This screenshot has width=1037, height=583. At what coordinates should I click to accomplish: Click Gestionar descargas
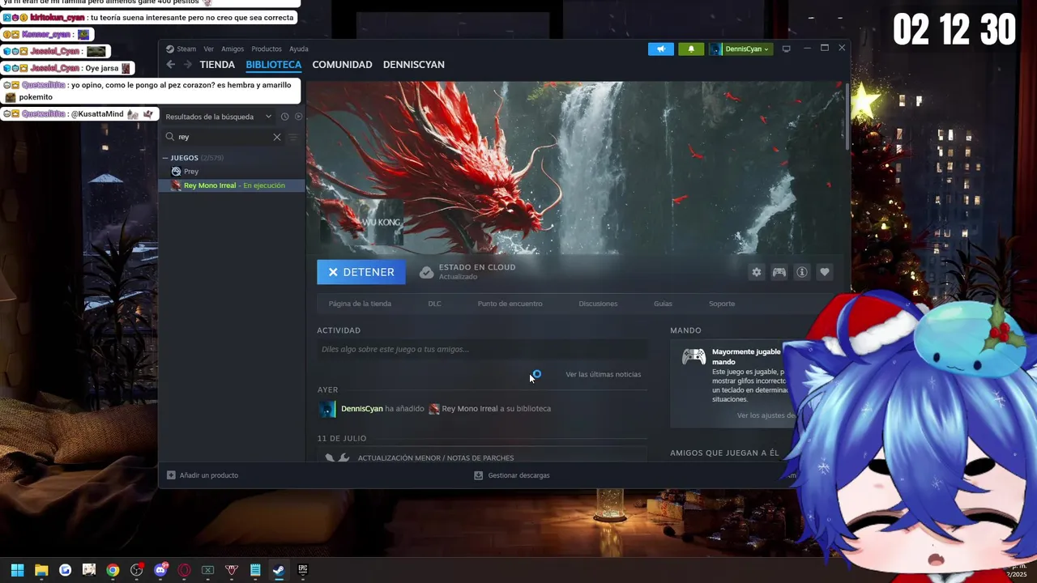coord(511,475)
